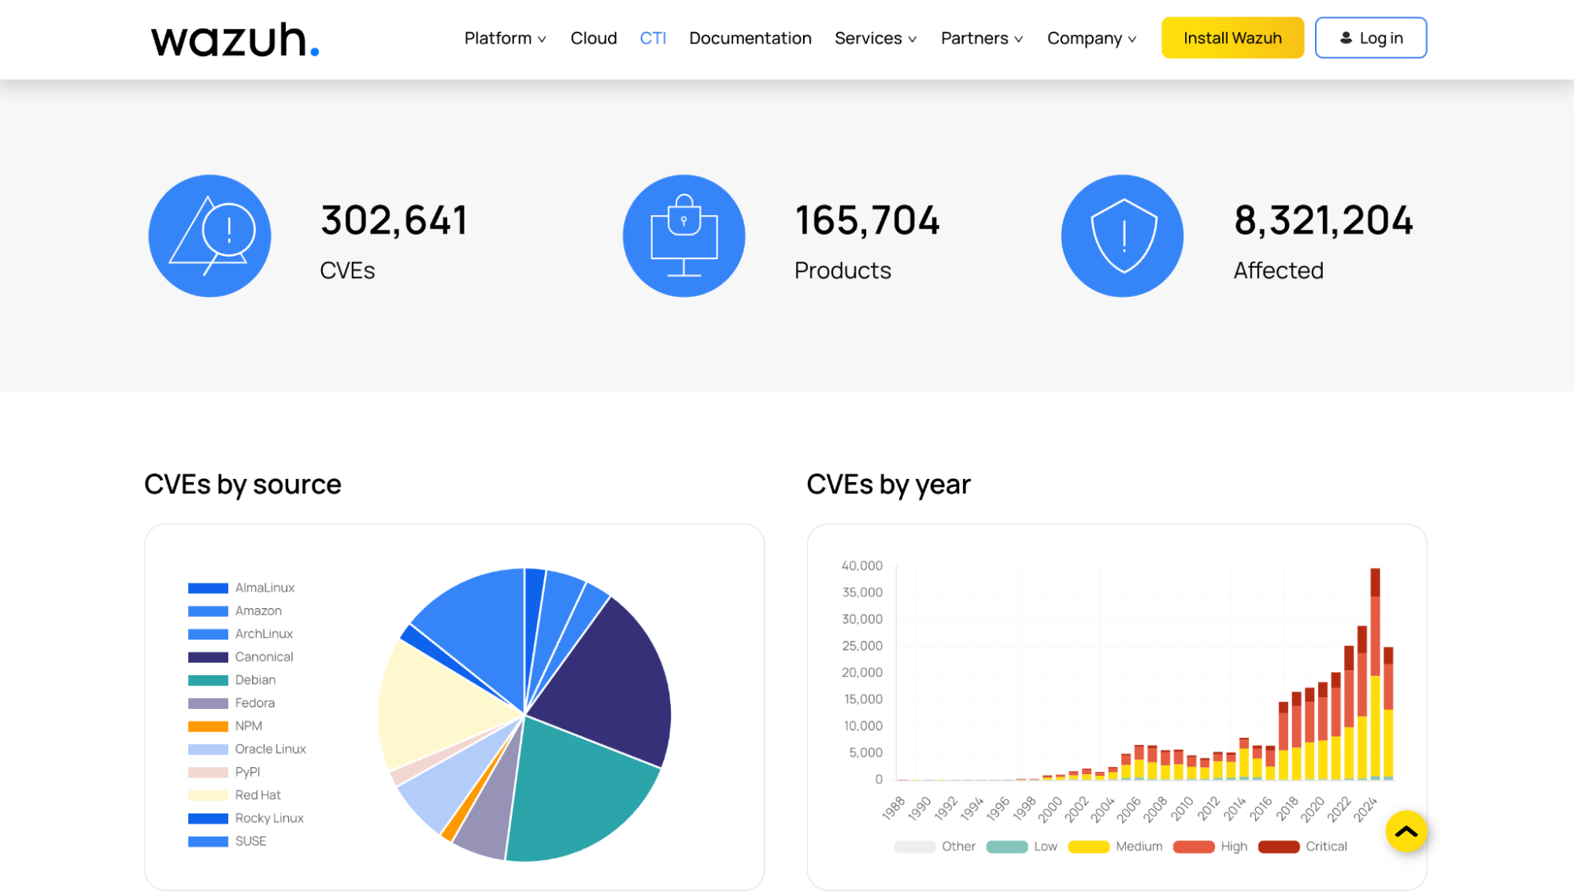Screen dimensions: 1574x894
Task: Open Documentation from the nav bar
Action: point(750,38)
